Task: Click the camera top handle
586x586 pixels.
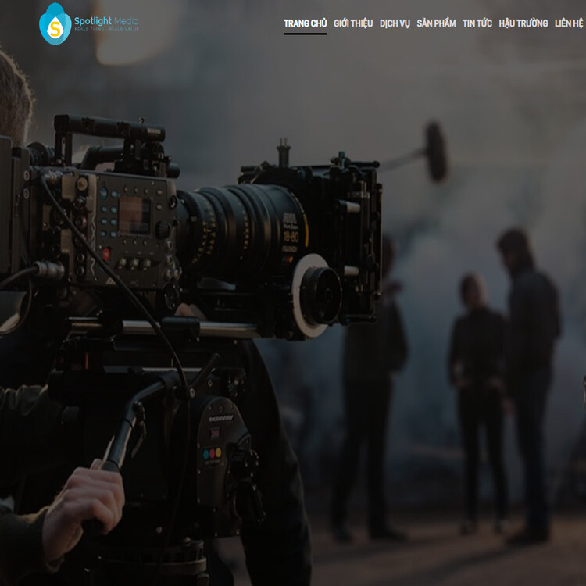Action: (109, 125)
